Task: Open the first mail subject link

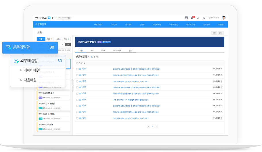Action: coord(136,69)
